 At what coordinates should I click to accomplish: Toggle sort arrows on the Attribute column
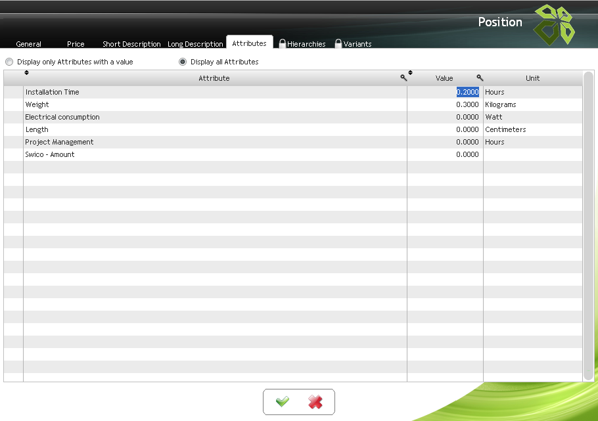point(26,73)
